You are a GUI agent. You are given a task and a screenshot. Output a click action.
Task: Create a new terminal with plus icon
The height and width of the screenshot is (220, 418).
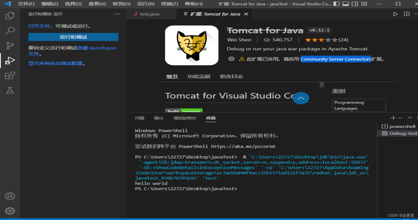click(x=393, y=118)
